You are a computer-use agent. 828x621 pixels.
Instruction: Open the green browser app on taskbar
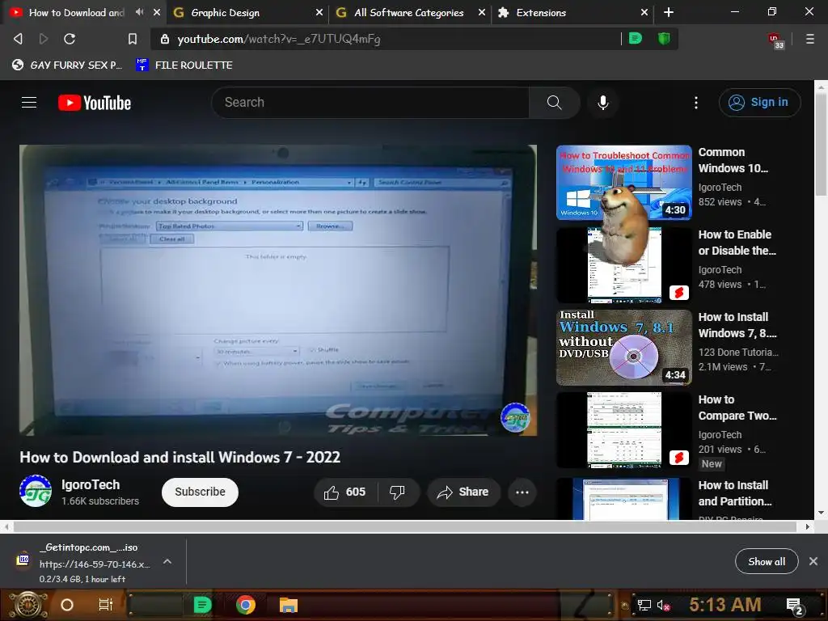click(x=203, y=605)
